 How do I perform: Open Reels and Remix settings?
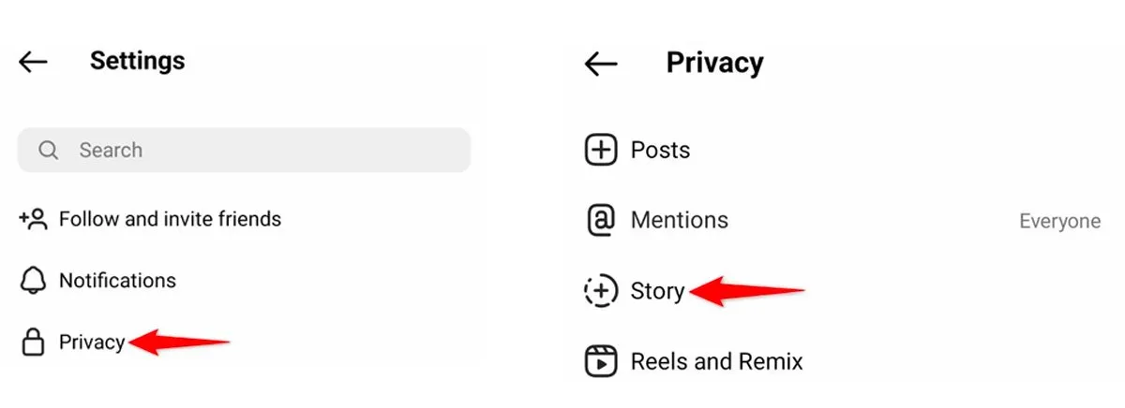click(x=716, y=361)
